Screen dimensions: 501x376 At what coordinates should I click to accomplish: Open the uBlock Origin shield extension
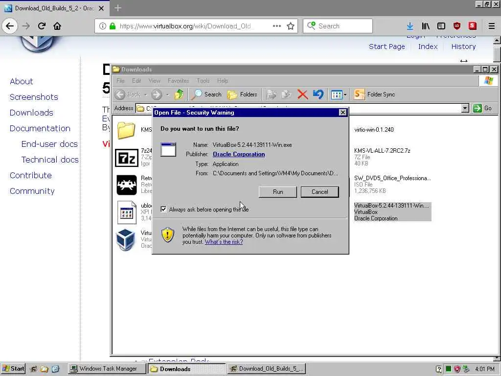point(457,26)
